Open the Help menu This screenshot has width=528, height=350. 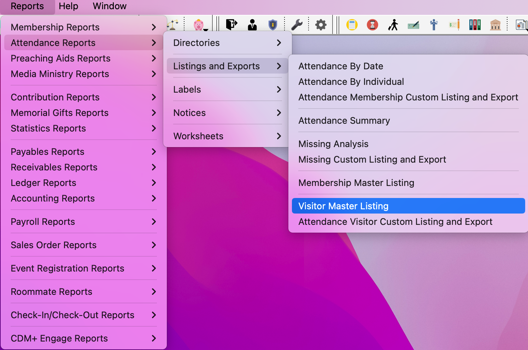coord(68,6)
